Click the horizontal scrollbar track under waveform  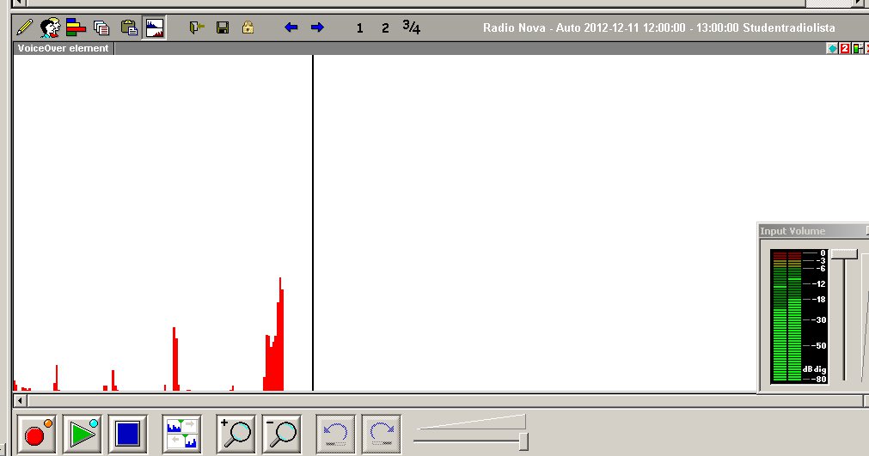tap(446, 400)
